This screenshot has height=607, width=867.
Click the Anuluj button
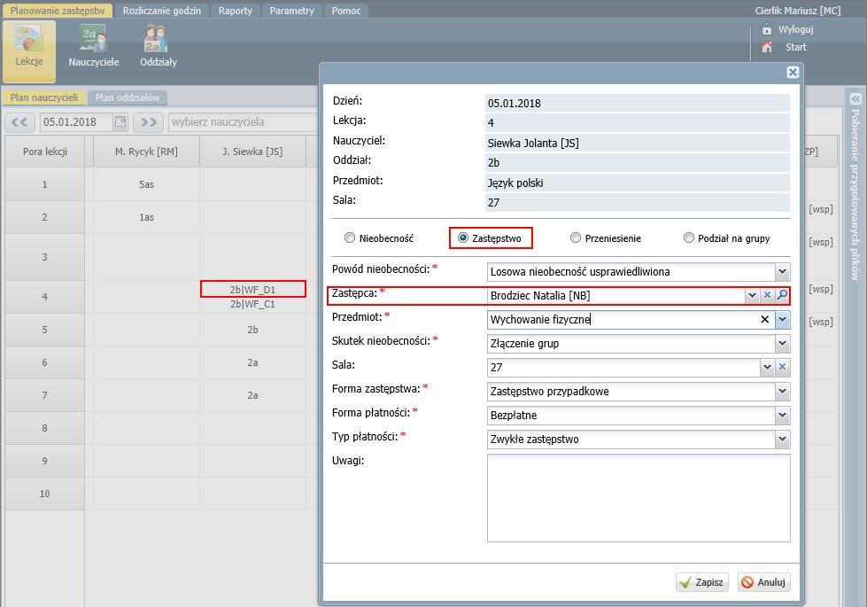click(x=764, y=582)
